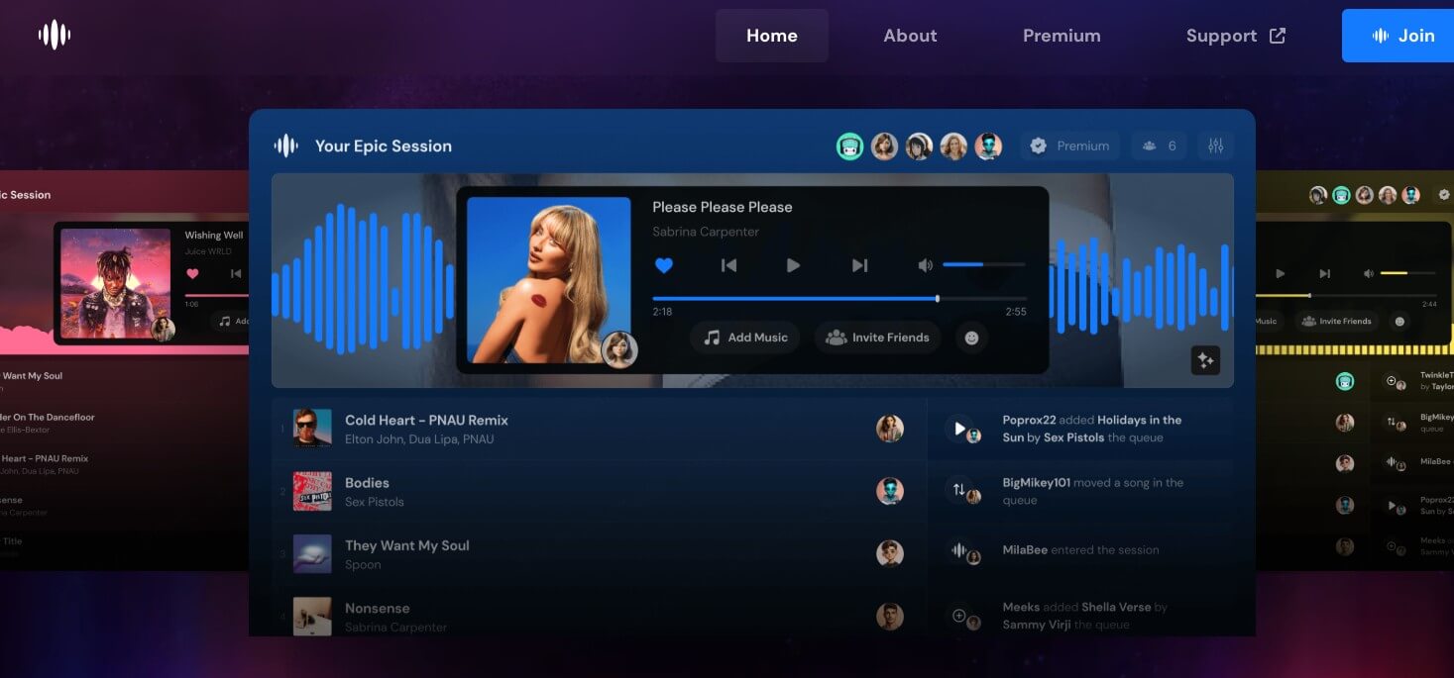Screen dimensions: 1454x678
Task: Click the teal robot avatar in yellow session list
Action: click(1345, 381)
